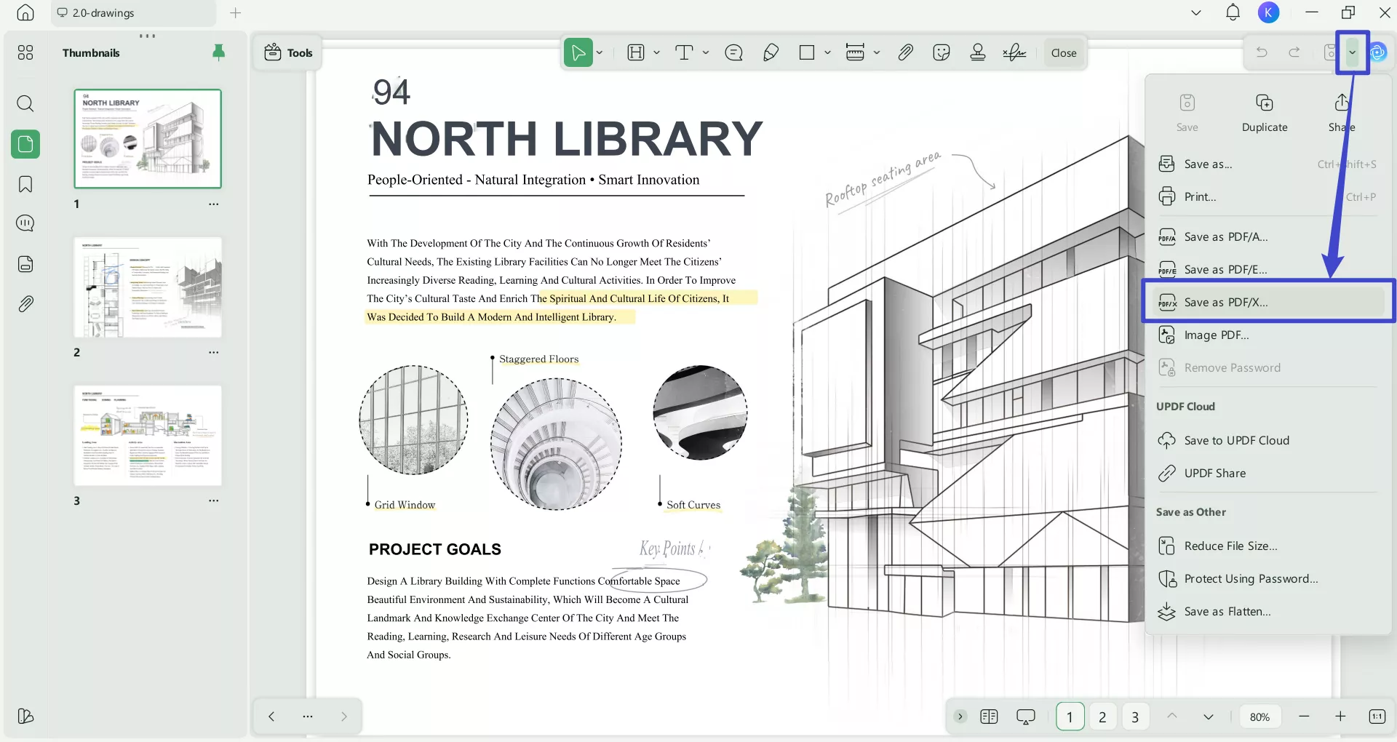Expand the selection tool dropdown arrow
The height and width of the screenshot is (742, 1397).
(x=600, y=52)
